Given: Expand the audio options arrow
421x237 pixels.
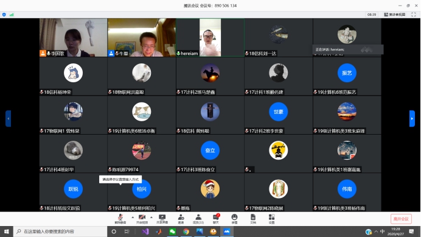Looking at the screenshot, I should click(133, 217).
